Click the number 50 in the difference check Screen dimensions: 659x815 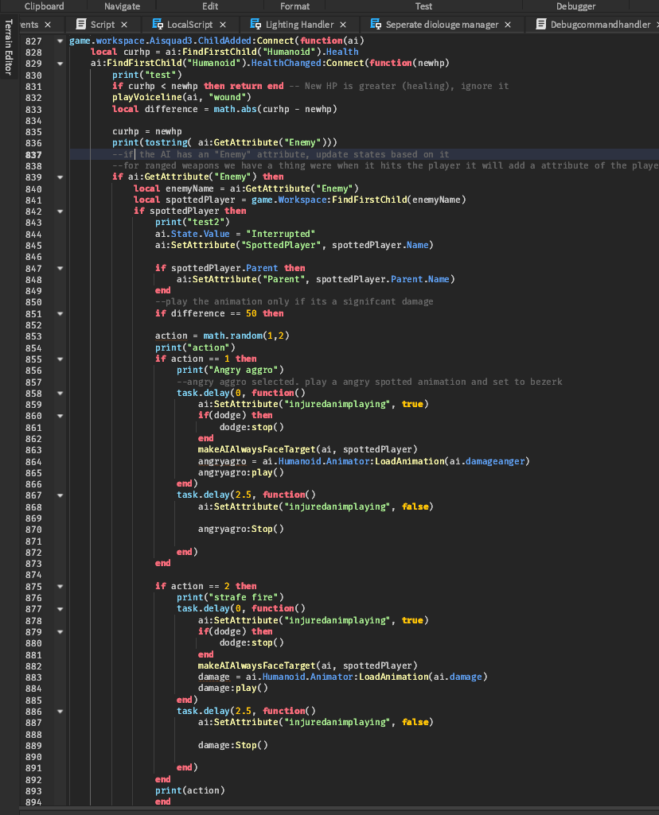point(252,313)
